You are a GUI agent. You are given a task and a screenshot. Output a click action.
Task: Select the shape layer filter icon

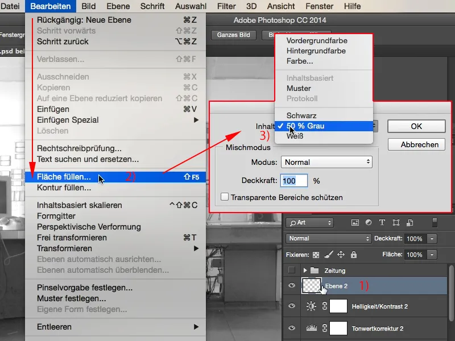(395, 223)
